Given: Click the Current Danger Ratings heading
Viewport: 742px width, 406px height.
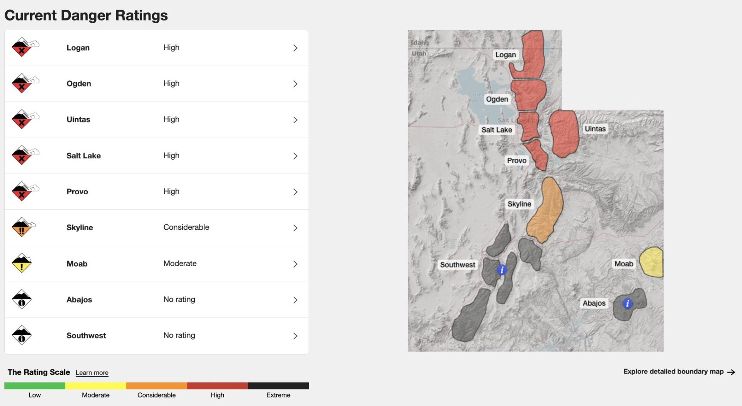Looking at the screenshot, I should (86, 15).
